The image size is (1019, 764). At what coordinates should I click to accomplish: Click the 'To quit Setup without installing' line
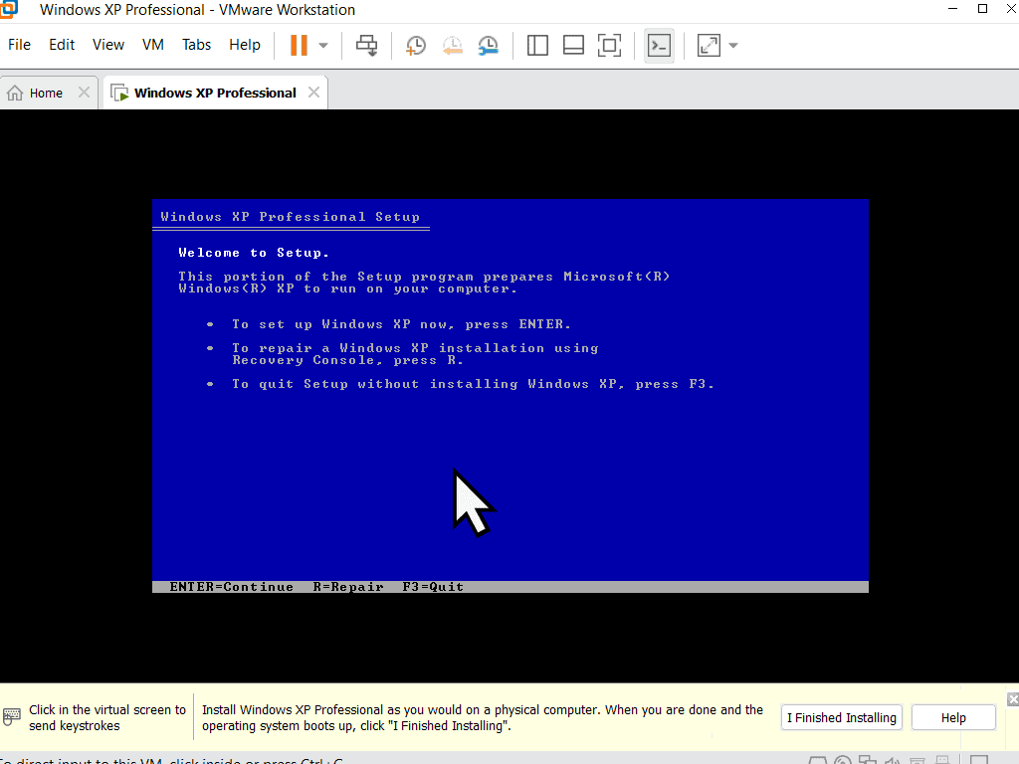(x=473, y=384)
